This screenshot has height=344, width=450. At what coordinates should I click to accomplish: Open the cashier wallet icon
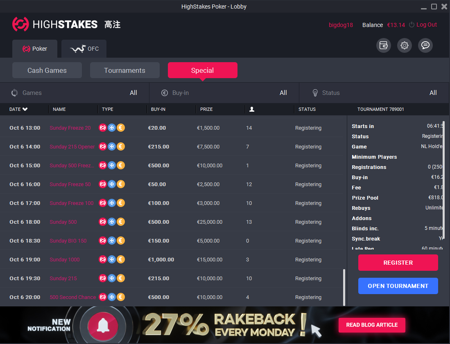click(x=383, y=45)
